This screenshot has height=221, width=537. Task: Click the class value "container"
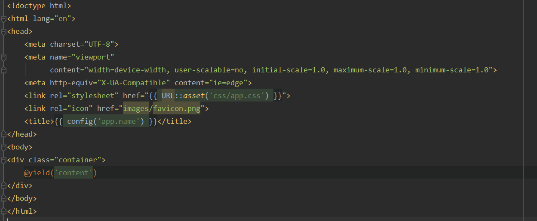pyautogui.click(x=78, y=160)
